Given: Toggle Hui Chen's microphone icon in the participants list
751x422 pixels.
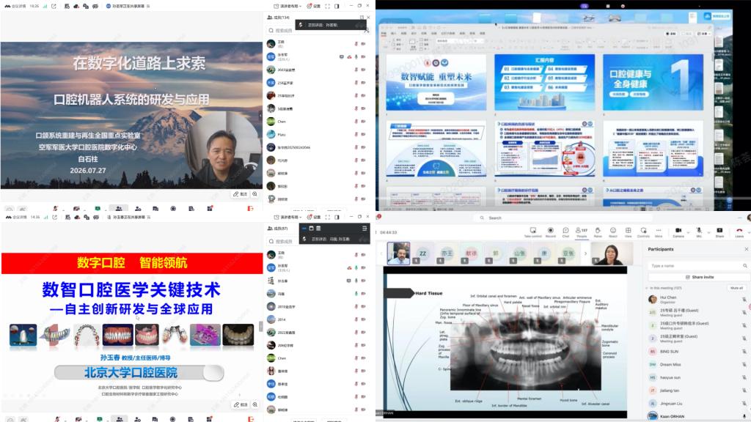Looking at the screenshot, I should click(744, 299).
